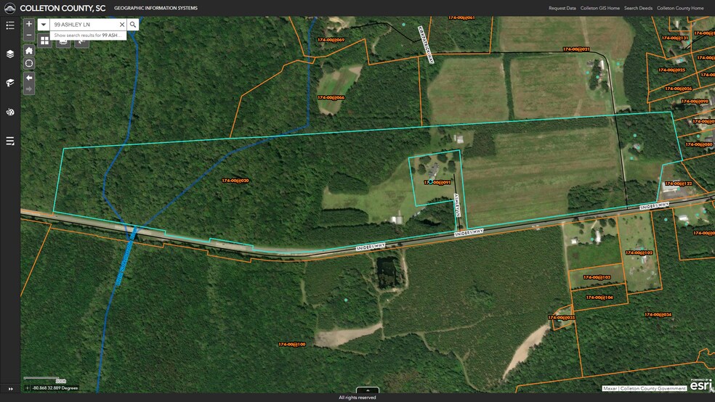The image size is (715, 402).
Task: Click the graduation cap sidebar icon
Action: click(10, 83)
